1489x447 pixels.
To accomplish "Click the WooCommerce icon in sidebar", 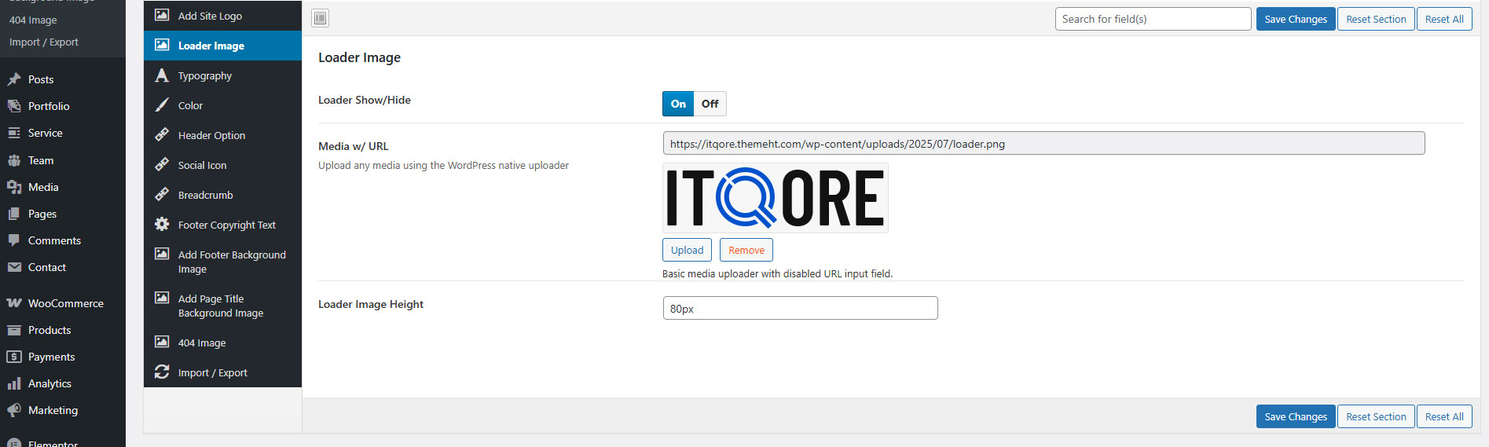I will [x=14, y=303].
